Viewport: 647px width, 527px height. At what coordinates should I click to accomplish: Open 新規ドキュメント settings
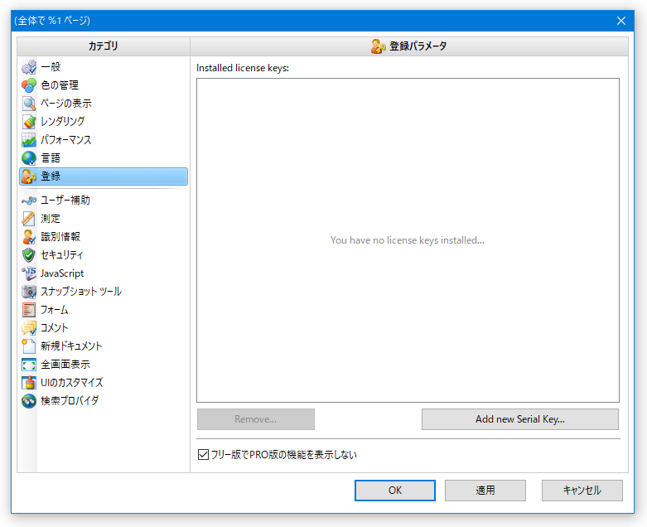coord(104,346)
